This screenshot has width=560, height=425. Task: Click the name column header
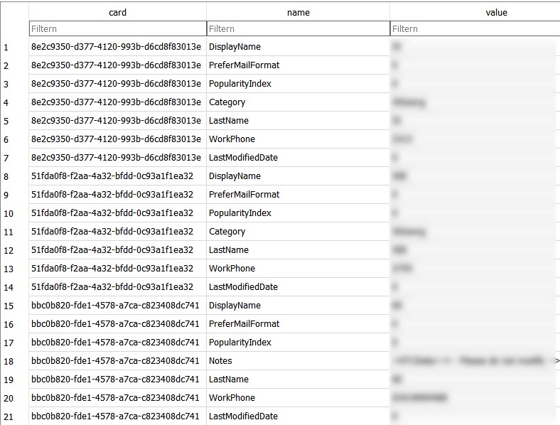tap(298, 13)
